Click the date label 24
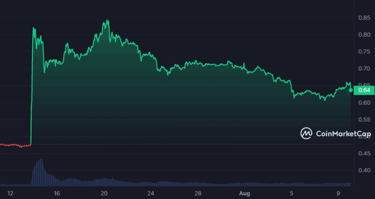The height and width of the screenshot is (199, 375). (150, 193)
